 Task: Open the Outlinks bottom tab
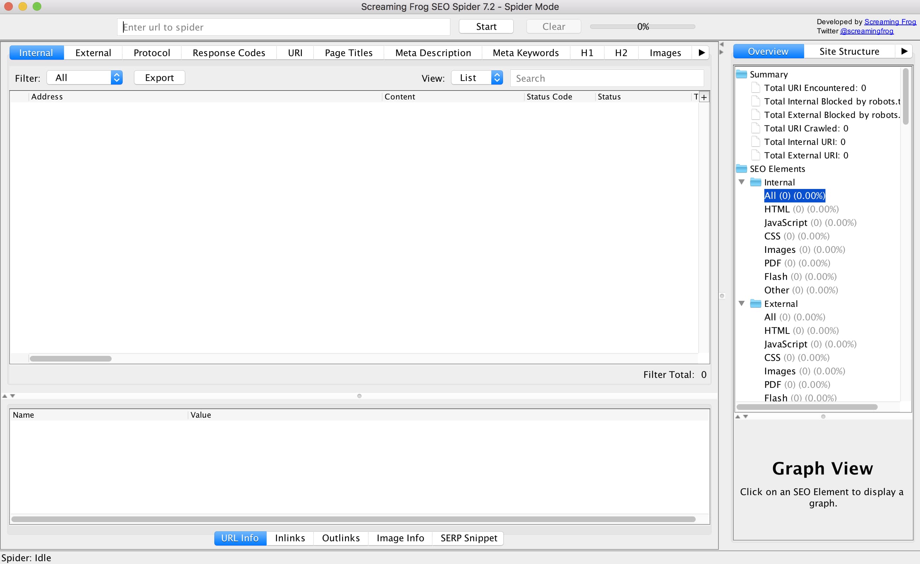(341, 538)
